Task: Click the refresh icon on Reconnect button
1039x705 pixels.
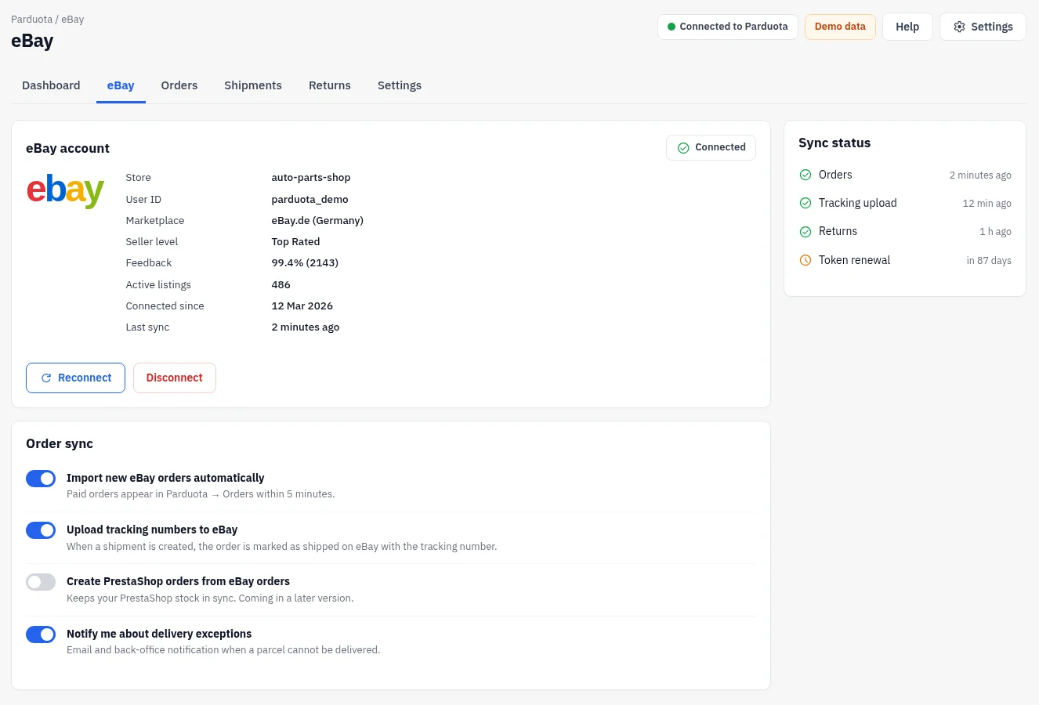Action: pyautogui.click(x=46, y=378)
